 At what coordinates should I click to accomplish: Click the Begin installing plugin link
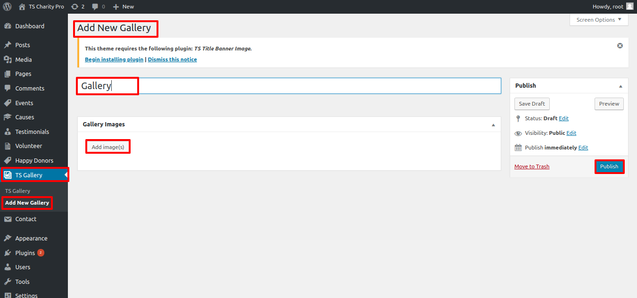(114, 59)
